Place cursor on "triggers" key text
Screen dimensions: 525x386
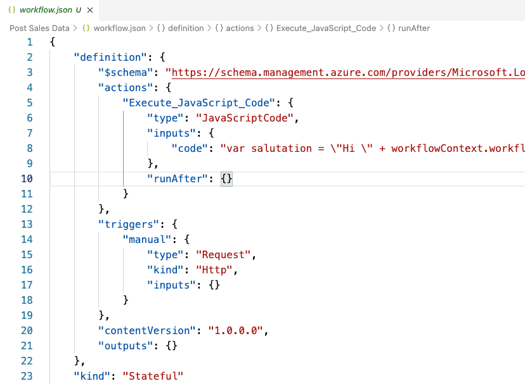(129, 224)
